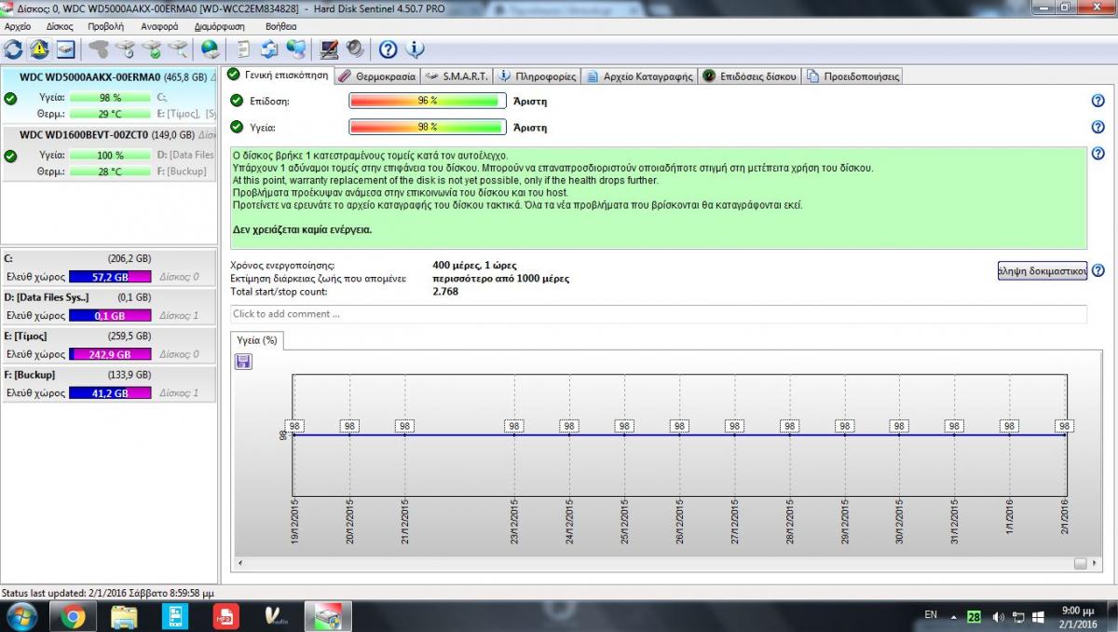Click the disk with clock toolbar icon
Screen dimensions: 1118x632
125,48
